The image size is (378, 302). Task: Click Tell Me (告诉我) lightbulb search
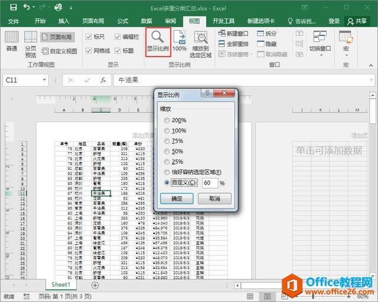click(302, 21)
